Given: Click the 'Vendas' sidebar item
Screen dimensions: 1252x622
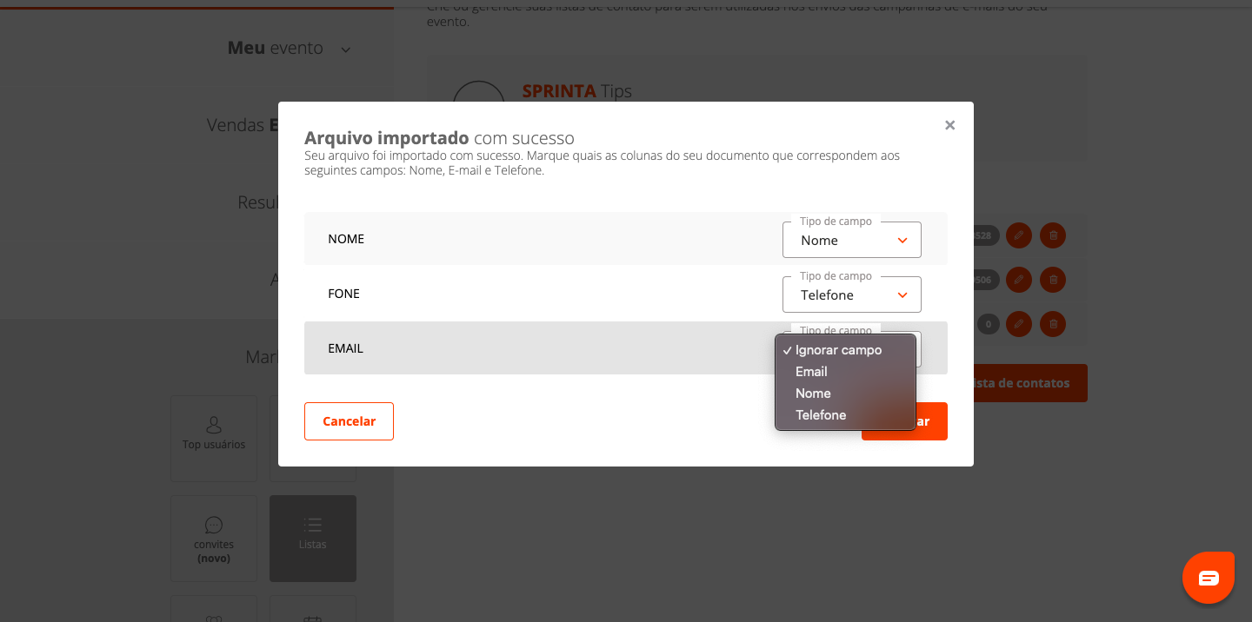Looking at the screenshot, I should pyautogui.click(x=242, y=125).
